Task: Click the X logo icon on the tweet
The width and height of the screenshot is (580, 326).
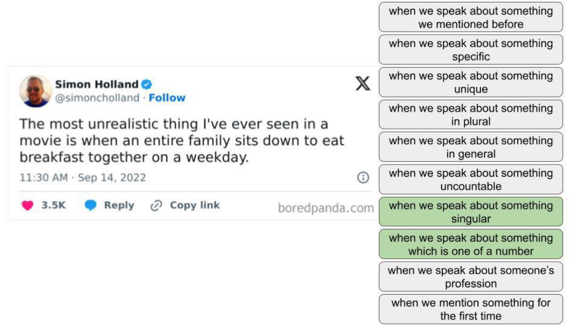Action: [x=363, y=84]
